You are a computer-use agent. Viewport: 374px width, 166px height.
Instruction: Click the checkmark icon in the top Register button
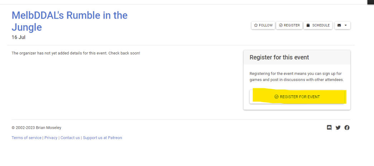point(281,25)
